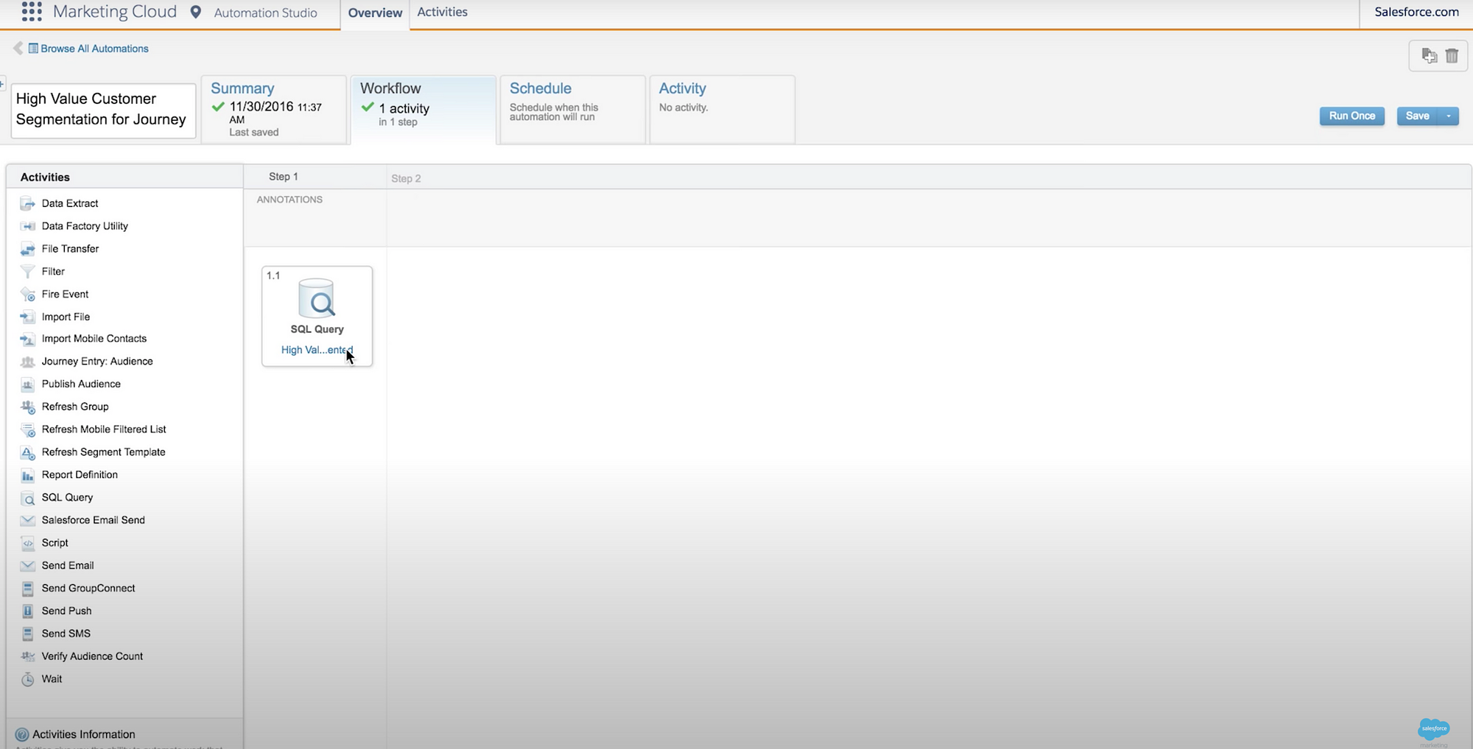1473x749 pixels.
Task: Click the ANNOTATIONS label in Step 1
Action: pos(289,200)
